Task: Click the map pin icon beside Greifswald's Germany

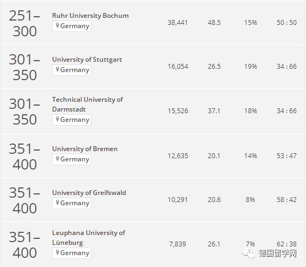Action: coord(58,203)
